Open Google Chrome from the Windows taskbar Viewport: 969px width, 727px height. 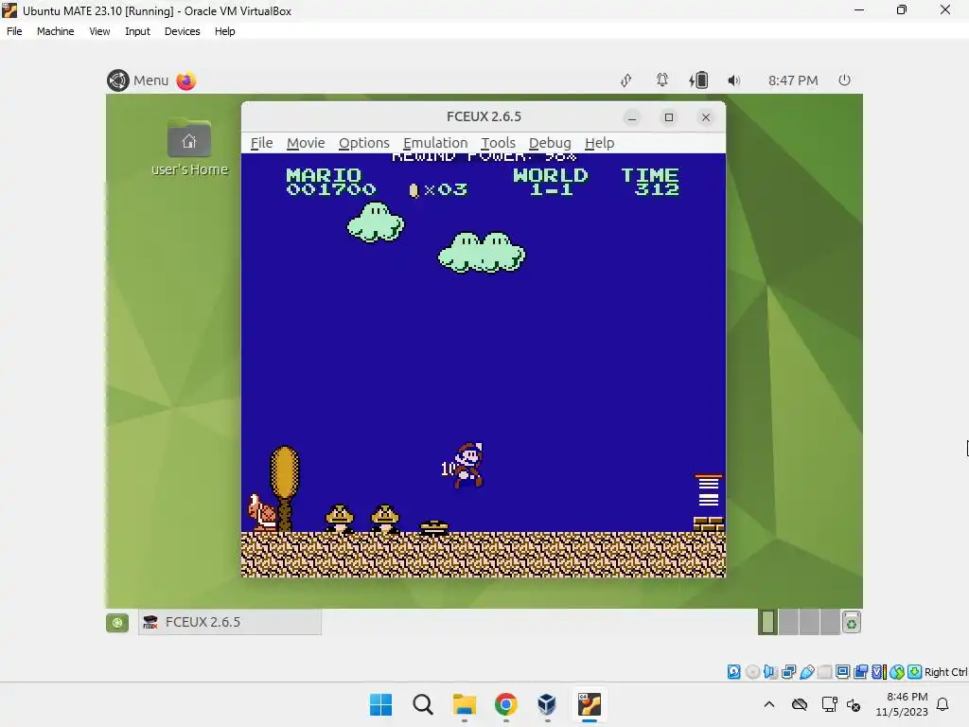coord(505,704)
